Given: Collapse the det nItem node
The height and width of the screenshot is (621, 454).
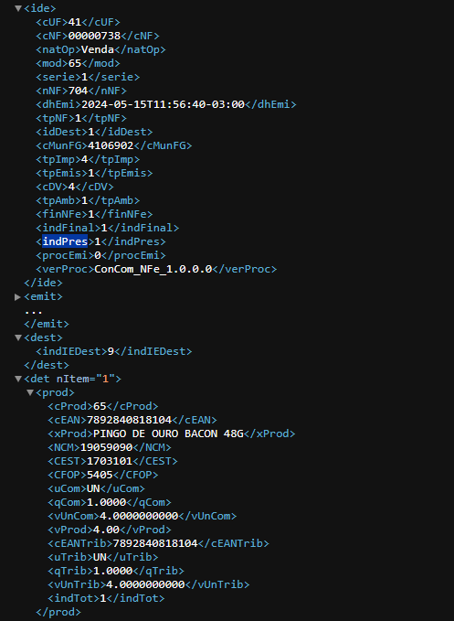Looking at the screenshot, I should 18,379.
